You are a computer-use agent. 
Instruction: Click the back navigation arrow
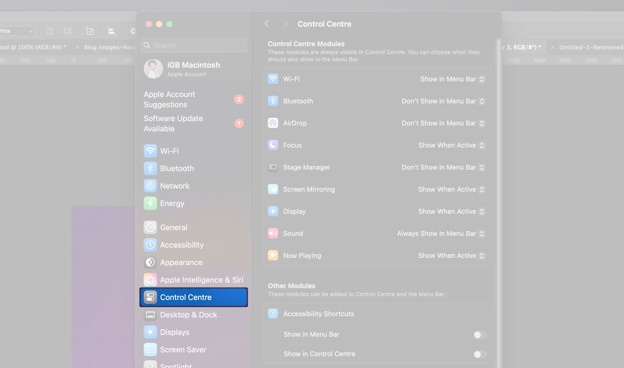point(267,24)
